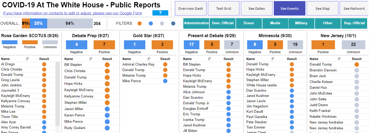Select Gold Star Positive count 3
Image resolution: width=369 pixels, height=133 pixels.
click(162, 45)
